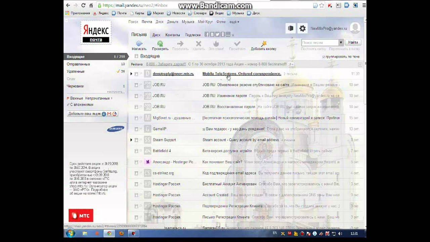Open the search options dropdown arrow

341,43
